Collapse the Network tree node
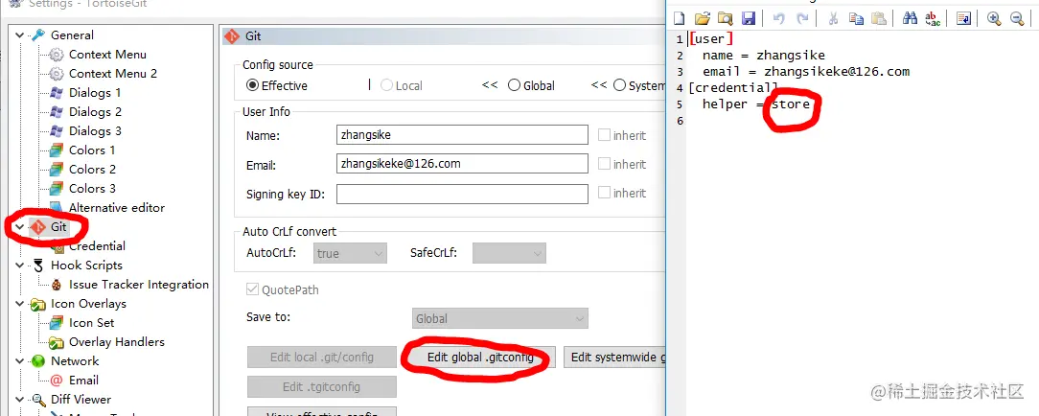Viewport: 1039px width, 416px height. coord(19,361)
